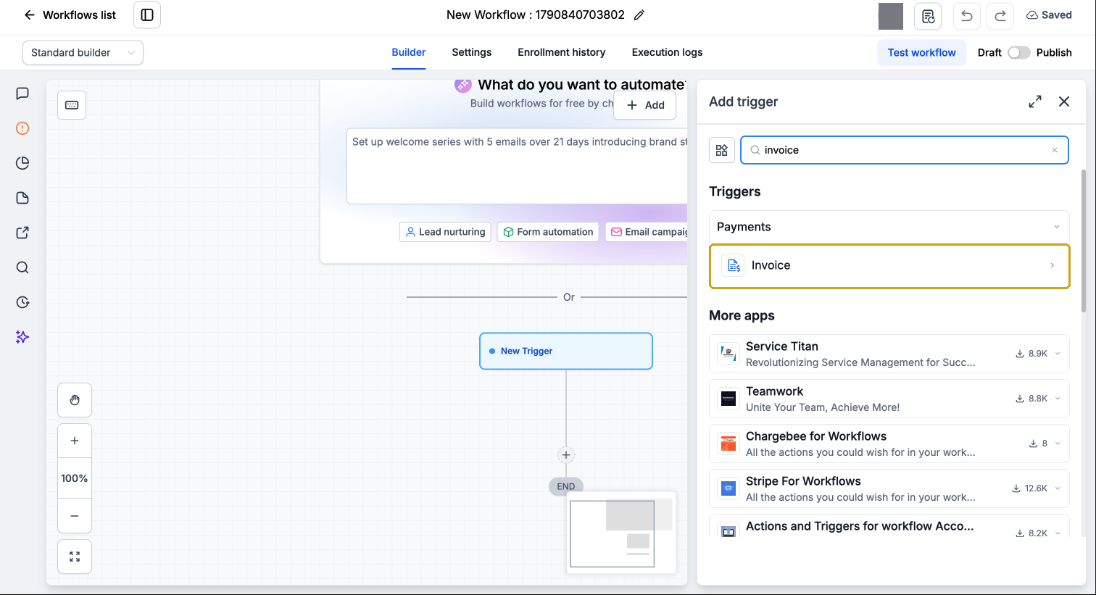
Task: Fit canvas to screen icon
Action: [75, 557]
